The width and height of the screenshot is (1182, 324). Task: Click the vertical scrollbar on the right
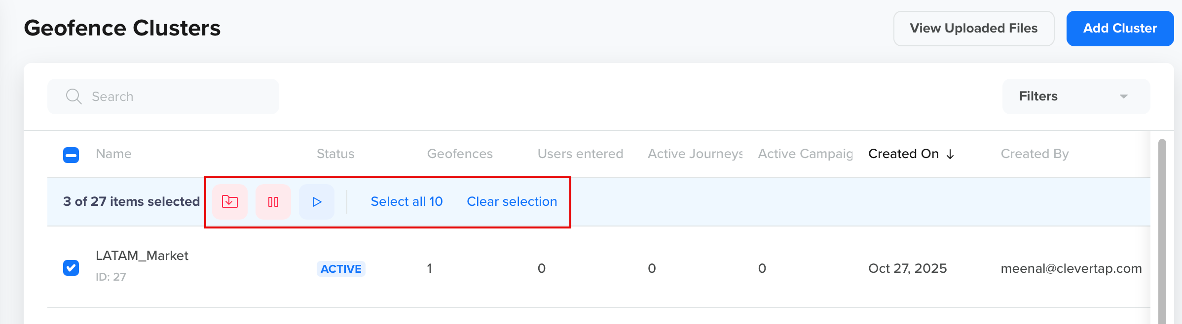tap(1163, 222)
